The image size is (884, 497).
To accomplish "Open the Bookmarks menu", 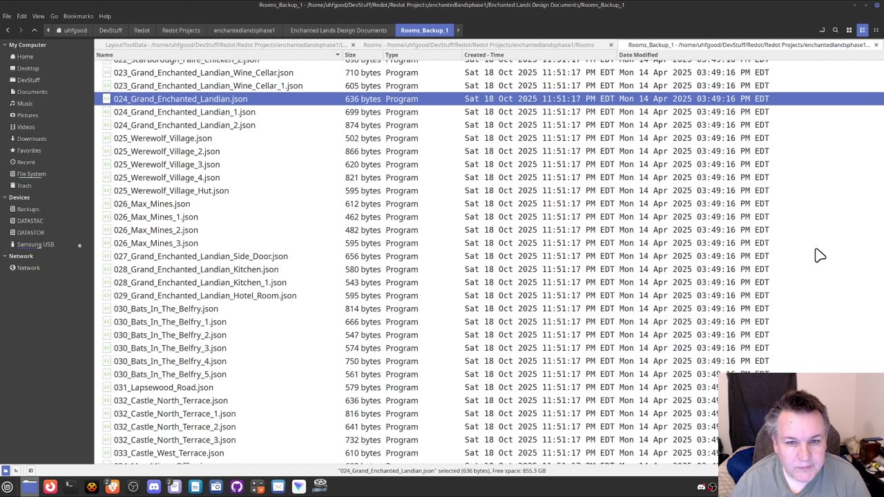I will pos(78,16).
